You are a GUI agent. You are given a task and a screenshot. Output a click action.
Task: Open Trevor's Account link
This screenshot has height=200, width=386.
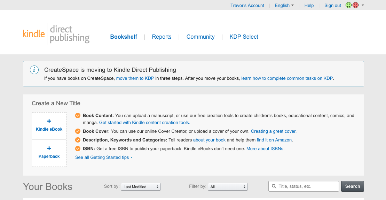point(247,5)
